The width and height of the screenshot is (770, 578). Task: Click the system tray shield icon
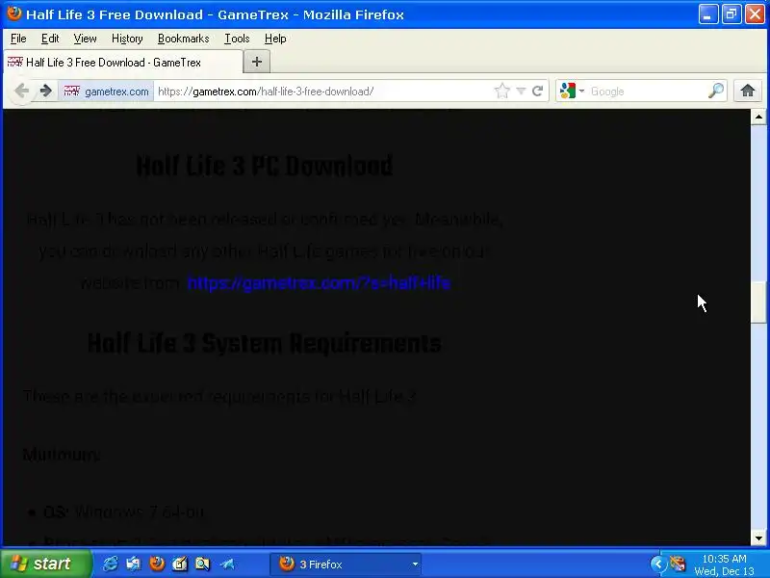(679, 564)
